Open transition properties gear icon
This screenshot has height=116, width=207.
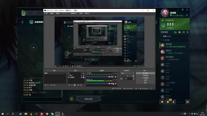[133, 76]
